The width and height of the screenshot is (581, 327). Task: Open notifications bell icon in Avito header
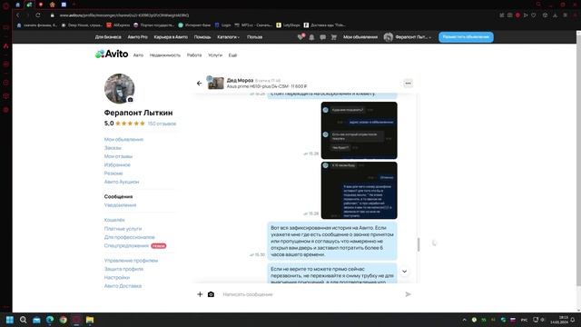[311, 37]
